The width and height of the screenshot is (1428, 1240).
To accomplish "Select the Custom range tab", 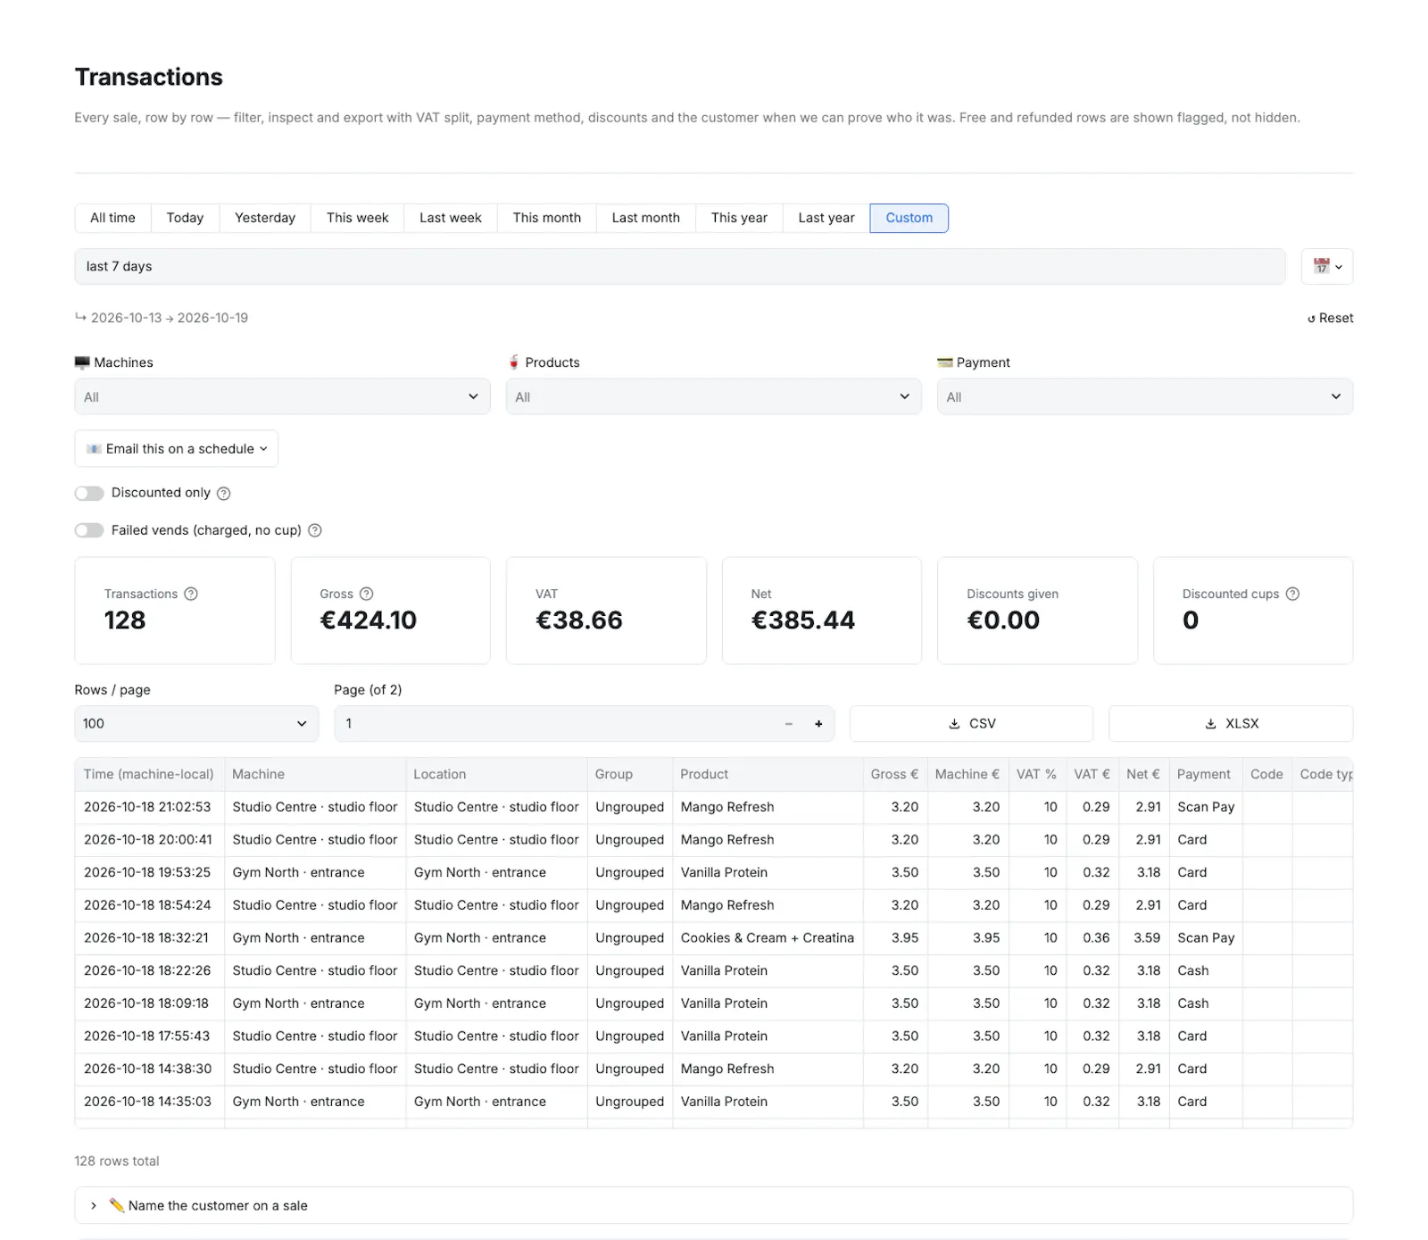I will [x=909, y=218].
